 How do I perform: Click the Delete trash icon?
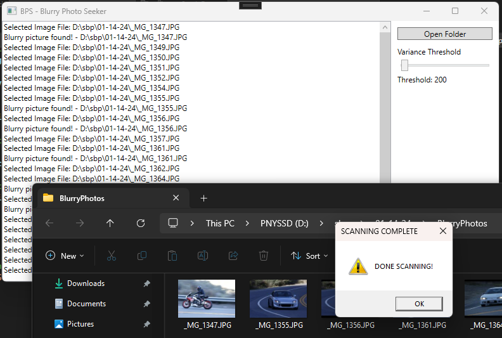point(264,256)
